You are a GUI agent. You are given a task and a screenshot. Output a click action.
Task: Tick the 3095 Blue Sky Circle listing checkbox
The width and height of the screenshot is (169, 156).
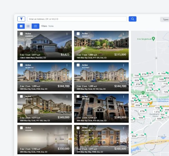click(x=78, y=96)
